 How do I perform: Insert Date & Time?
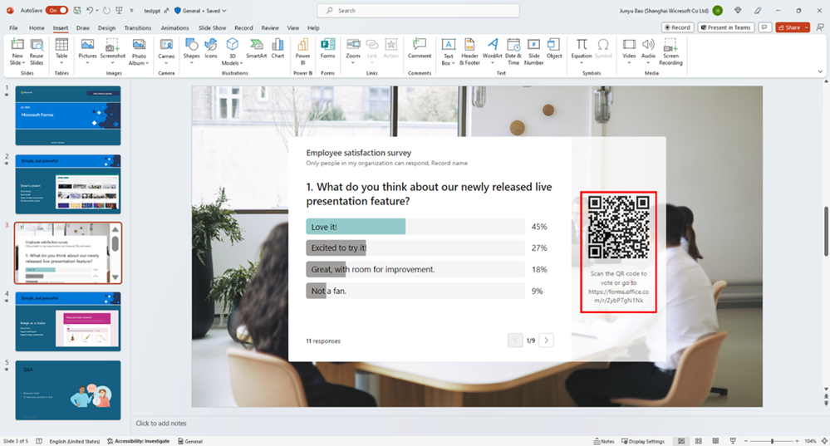(513, 51)
